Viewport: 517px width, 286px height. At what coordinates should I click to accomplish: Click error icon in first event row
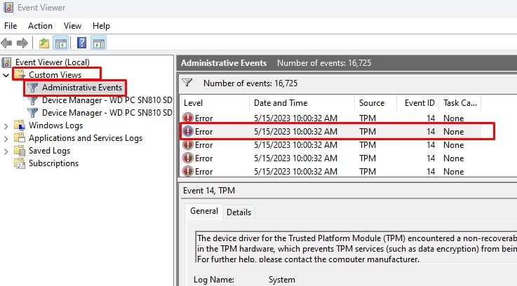(188, 118)
